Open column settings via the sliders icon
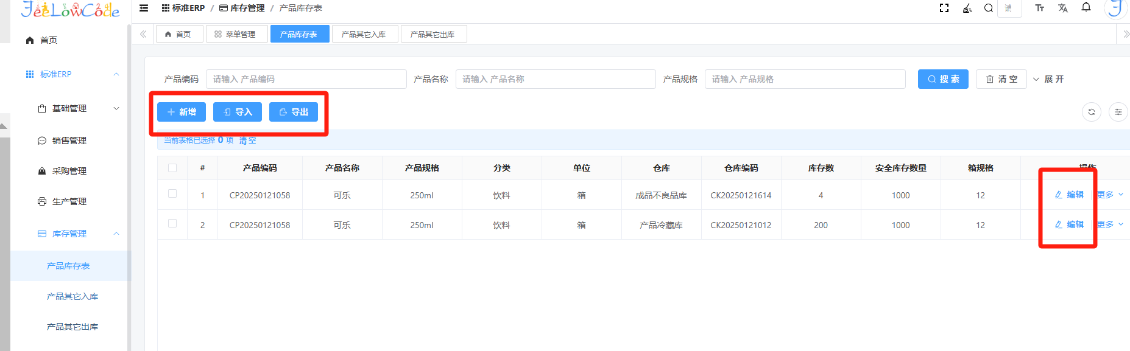This screenshot has height=351, width=1130. click(1118, 112)
